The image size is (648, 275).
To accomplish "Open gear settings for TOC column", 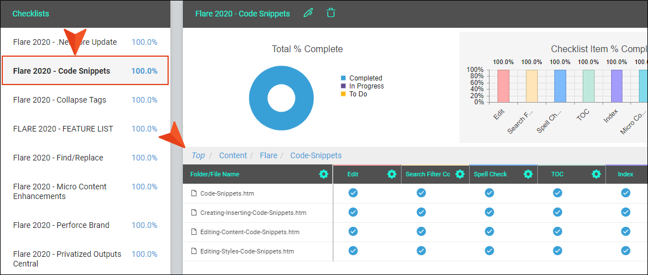I will point(596,174).
